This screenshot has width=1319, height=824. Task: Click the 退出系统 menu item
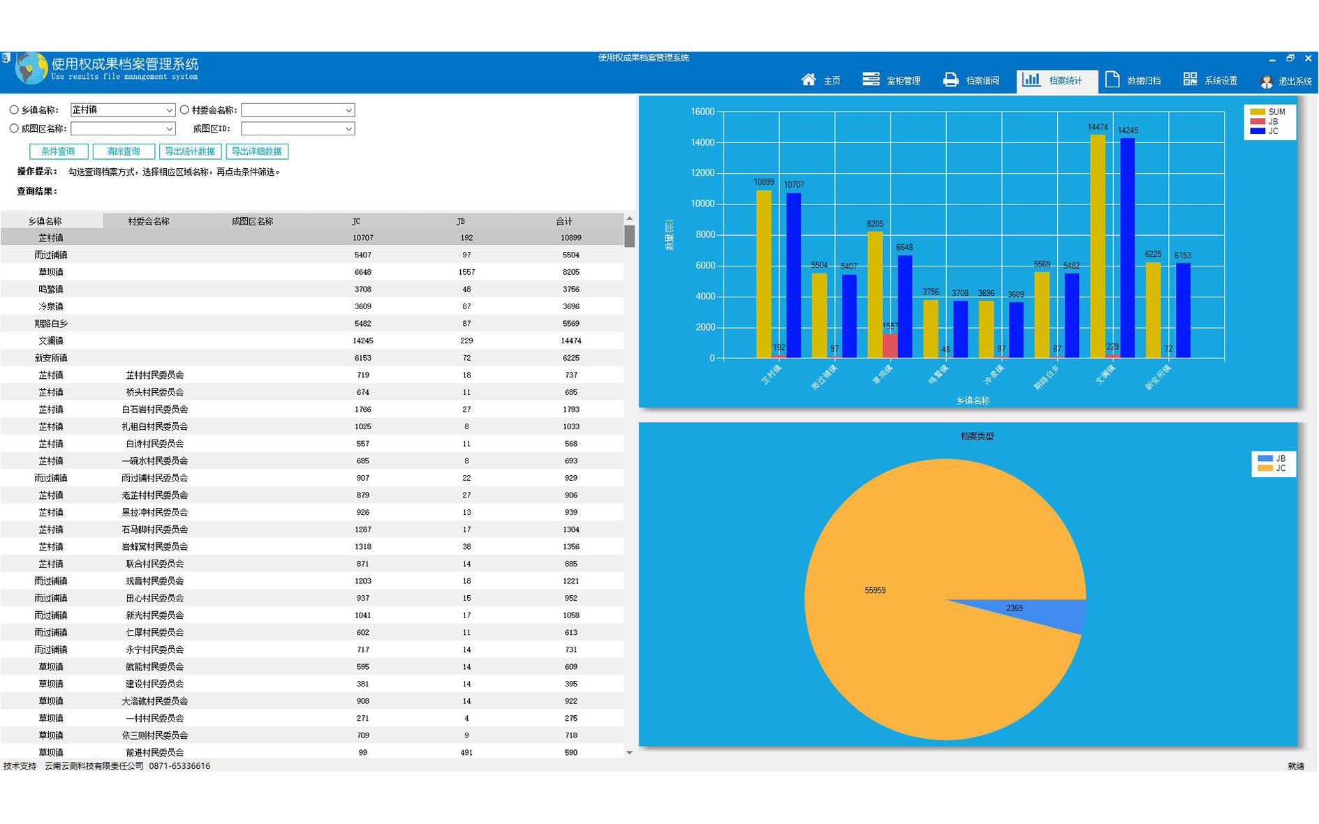[1286, 82]
